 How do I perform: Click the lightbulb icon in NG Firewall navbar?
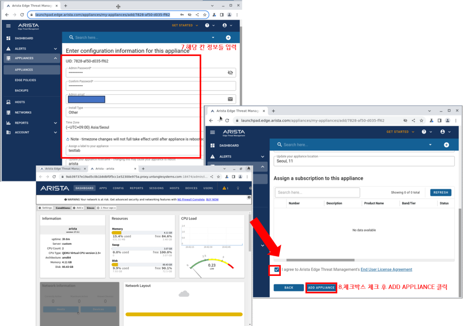coord(238,188)
